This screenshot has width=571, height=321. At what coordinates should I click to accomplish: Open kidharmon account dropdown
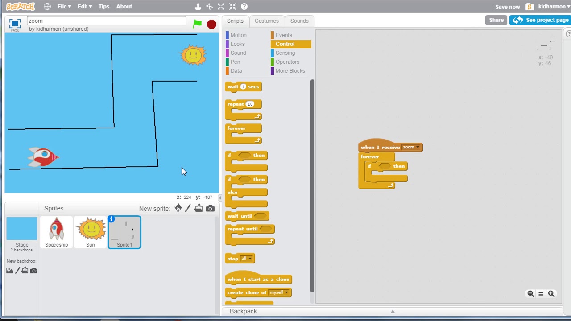553,7
